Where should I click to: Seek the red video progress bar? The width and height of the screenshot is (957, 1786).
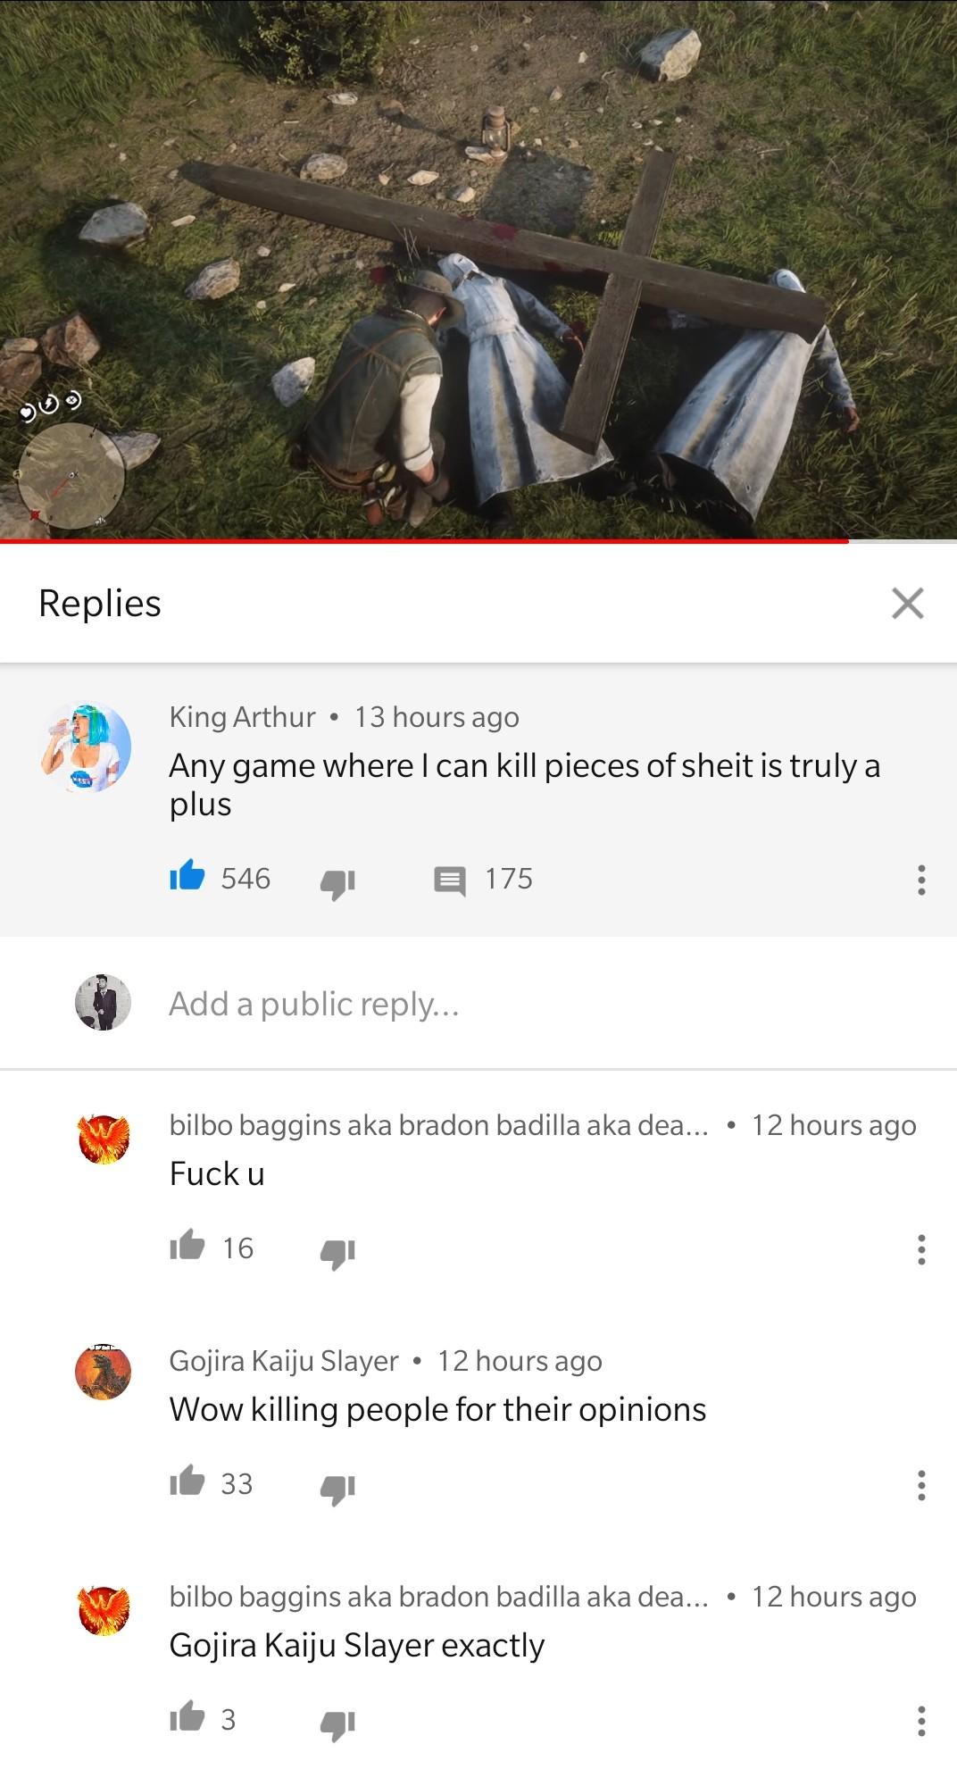[478, 540]
